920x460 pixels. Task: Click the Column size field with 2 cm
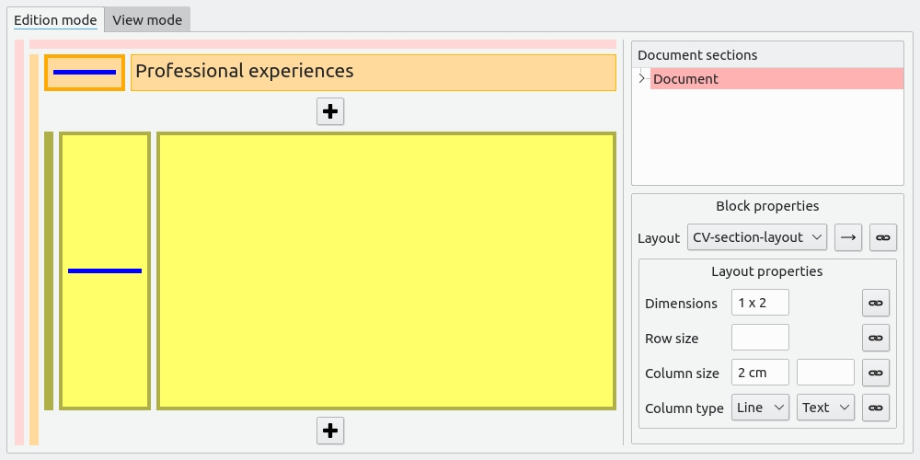point(761,373)
